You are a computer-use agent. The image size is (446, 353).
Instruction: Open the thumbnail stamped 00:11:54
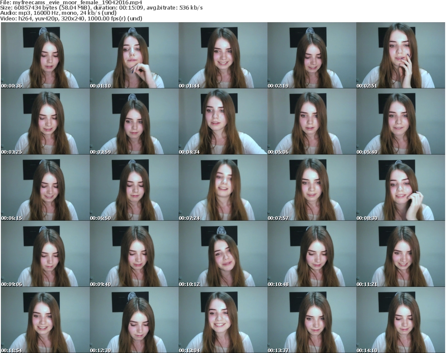(45, 320)
